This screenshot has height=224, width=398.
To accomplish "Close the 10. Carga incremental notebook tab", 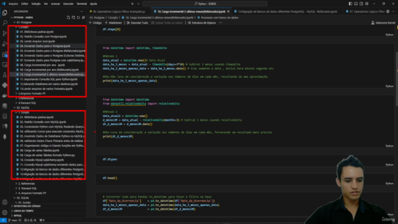I will click(228, 11).
